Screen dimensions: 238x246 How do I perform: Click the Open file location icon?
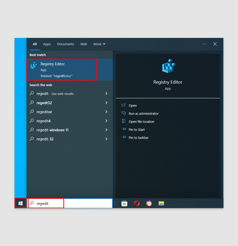coord(124,121)
